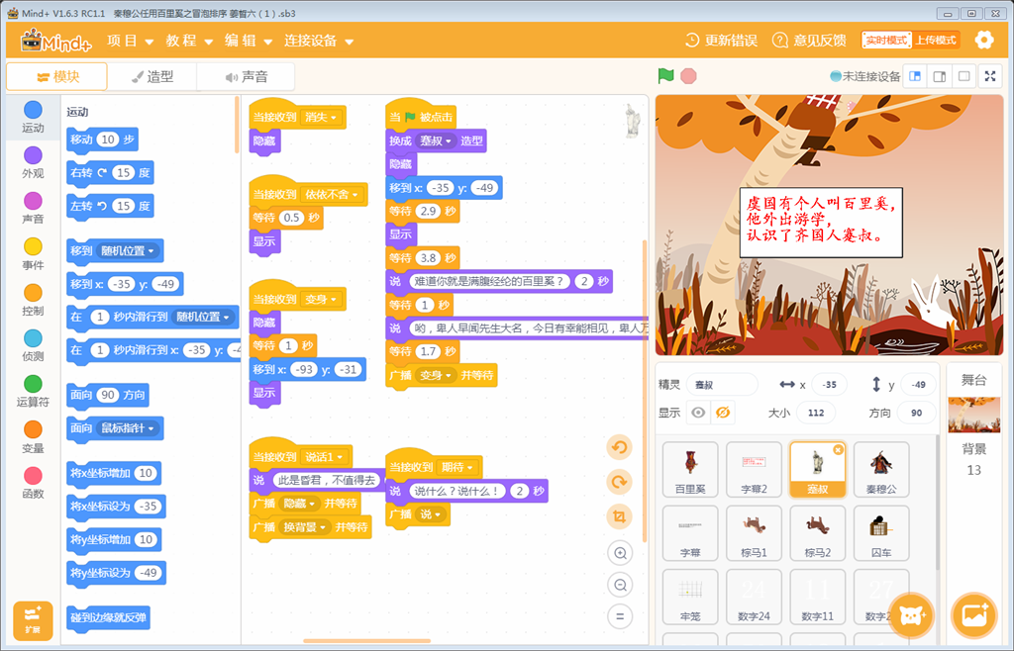Select the 声音 sound category circle
This screenshot has width=1014, height=651.
click(x=33, y=201)
